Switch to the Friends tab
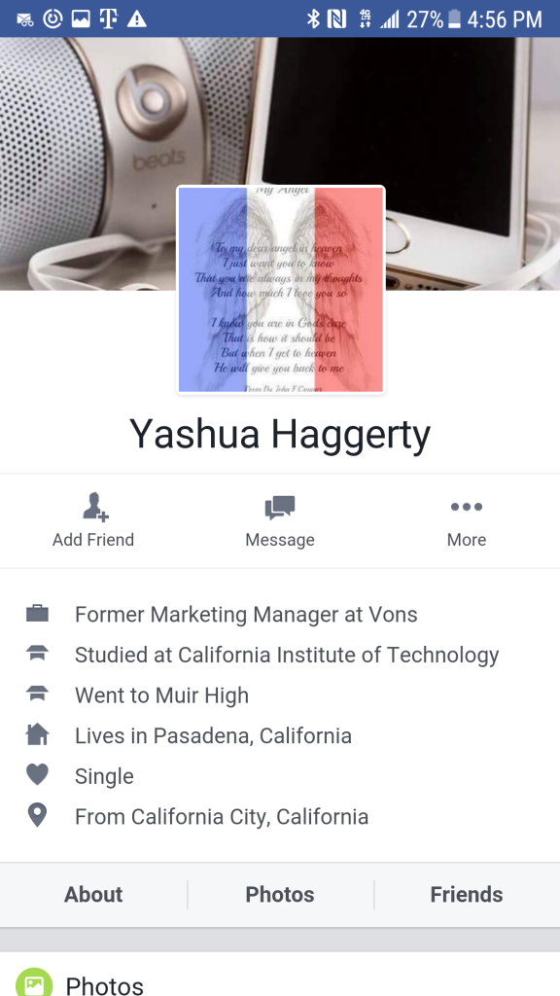Screen dimensions: 560x996 click(x=467, y=895)
